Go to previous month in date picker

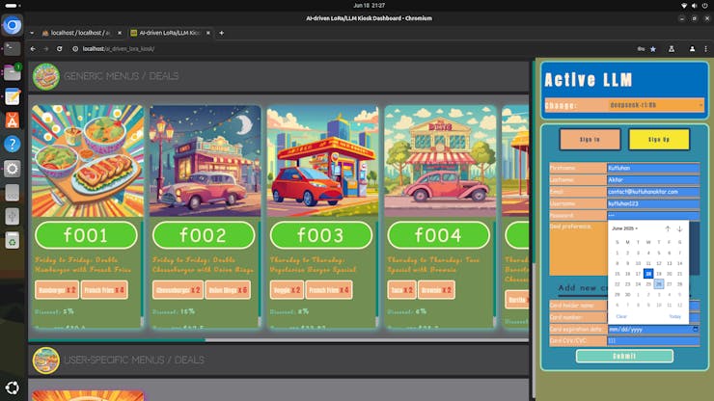[x=667, y=228]
